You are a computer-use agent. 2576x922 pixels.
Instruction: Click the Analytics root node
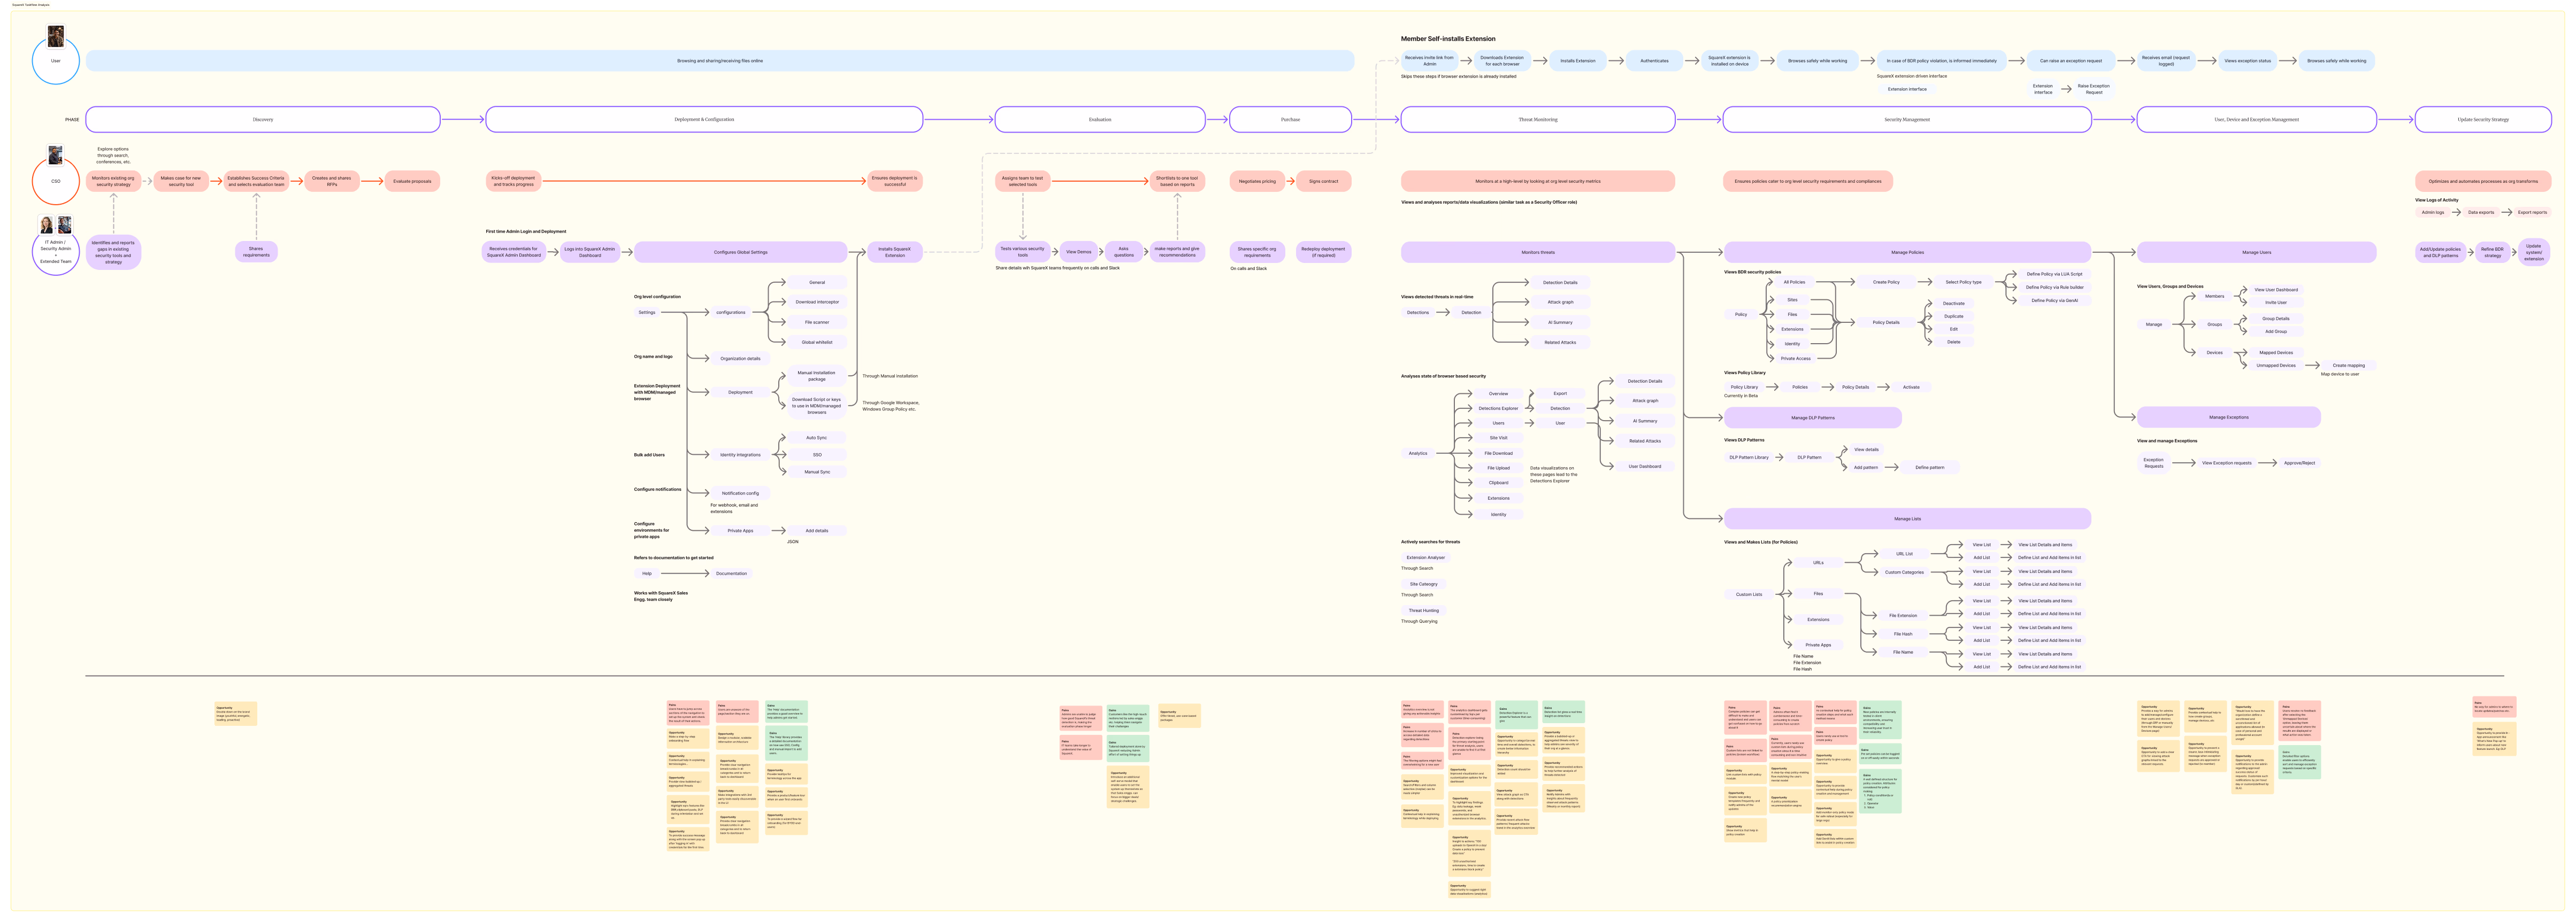(1418, 453)
